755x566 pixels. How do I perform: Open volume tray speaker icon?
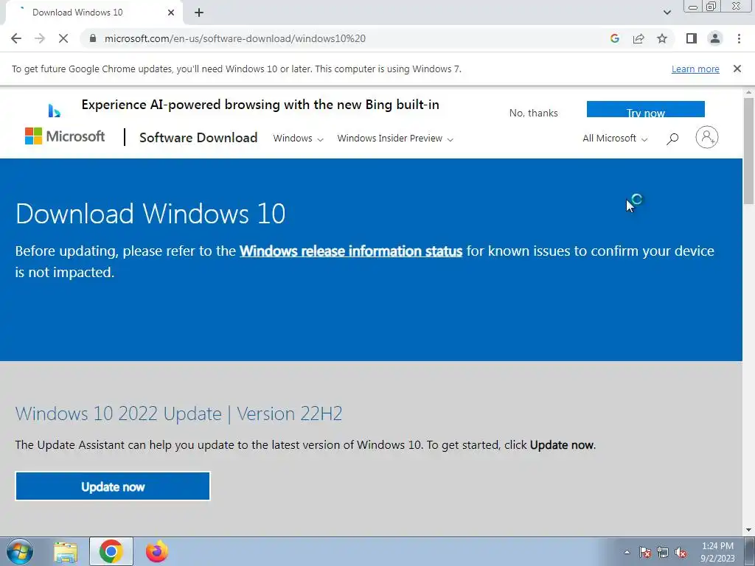pyautogui.click(x=681, y=552)
